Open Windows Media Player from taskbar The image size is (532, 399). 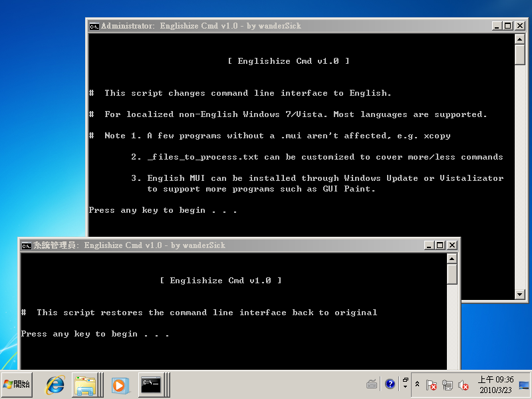point(120,385)
